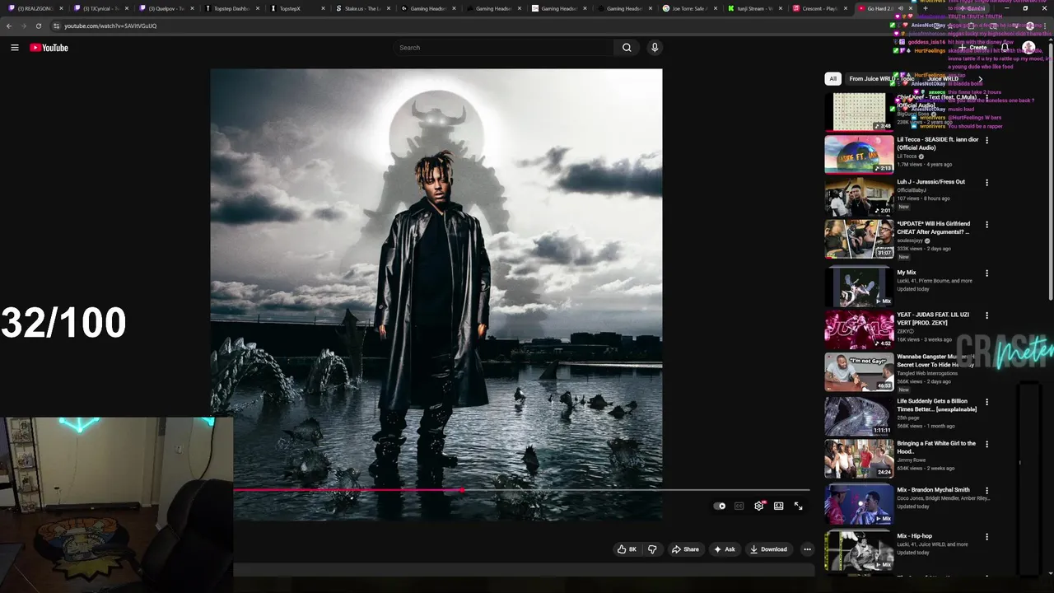Switch to the TJCynical browser tab
1054x593 pixels.
point(100,8)
